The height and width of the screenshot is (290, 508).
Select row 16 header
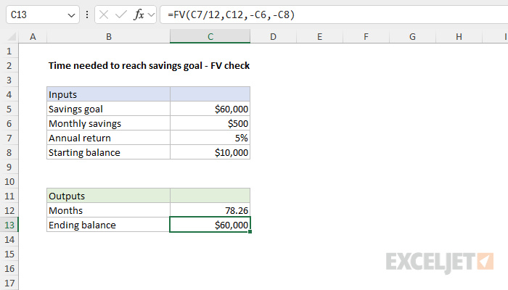pyautogui.click(x=9, y=269)
